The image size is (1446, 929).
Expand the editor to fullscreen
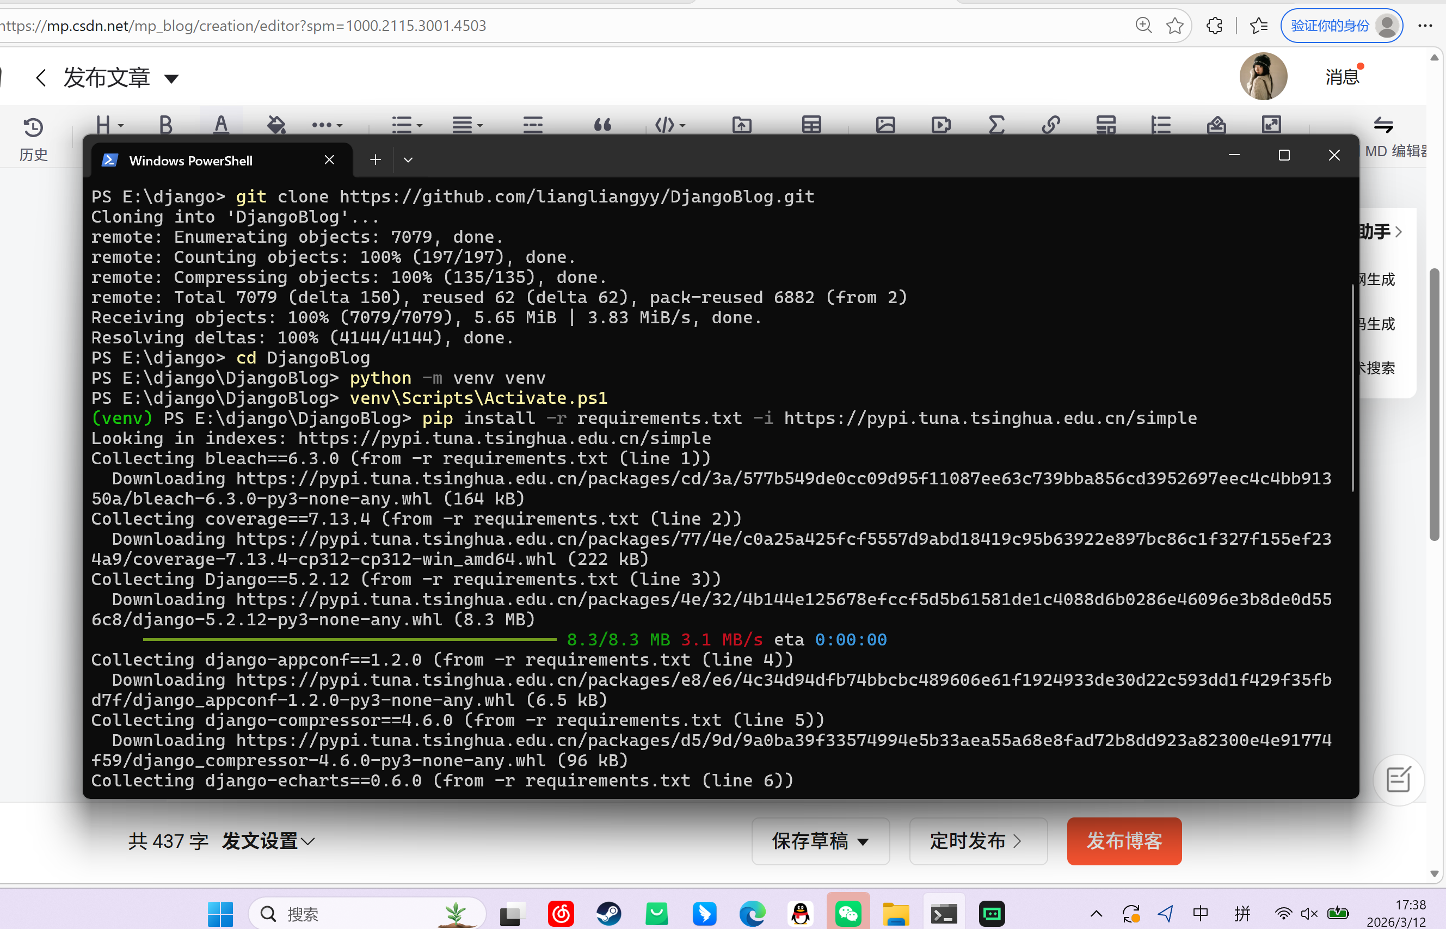click(x=1271, y=125)
